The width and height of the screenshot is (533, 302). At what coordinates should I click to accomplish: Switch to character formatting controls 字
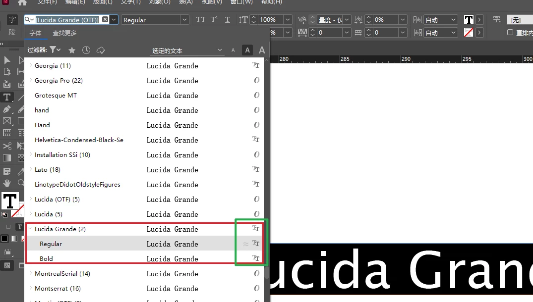(x=12, y=20)
